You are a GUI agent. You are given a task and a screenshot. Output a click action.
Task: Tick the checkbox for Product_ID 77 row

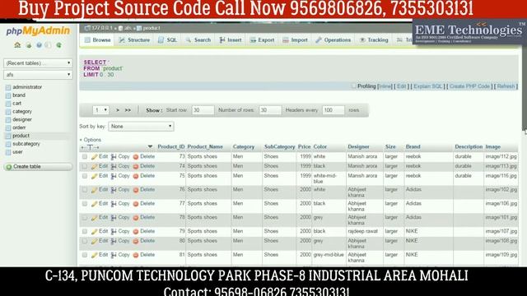point(85,204)
